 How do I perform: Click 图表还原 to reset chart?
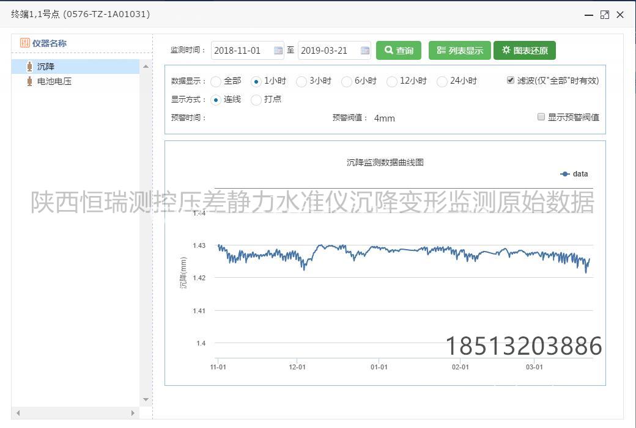coord(524,51)
